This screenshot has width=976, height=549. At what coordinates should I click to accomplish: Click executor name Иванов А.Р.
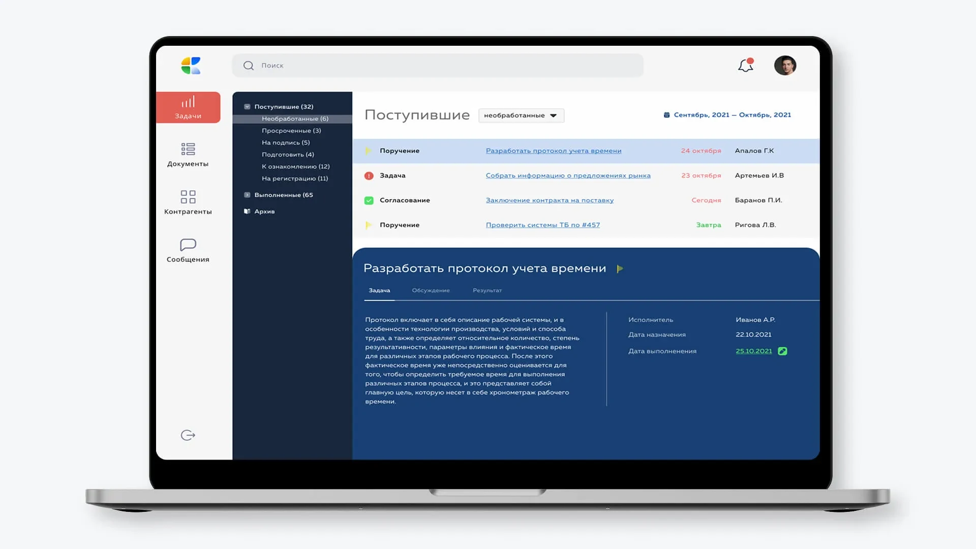click(755, 320)
